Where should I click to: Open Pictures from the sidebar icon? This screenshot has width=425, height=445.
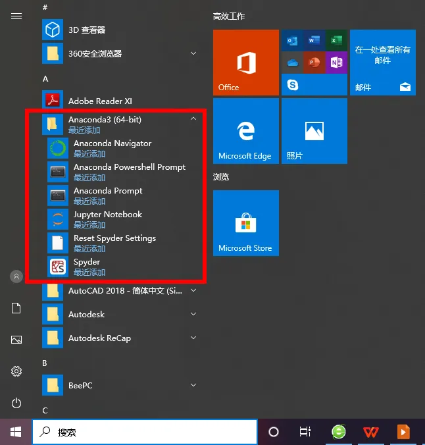16,340
